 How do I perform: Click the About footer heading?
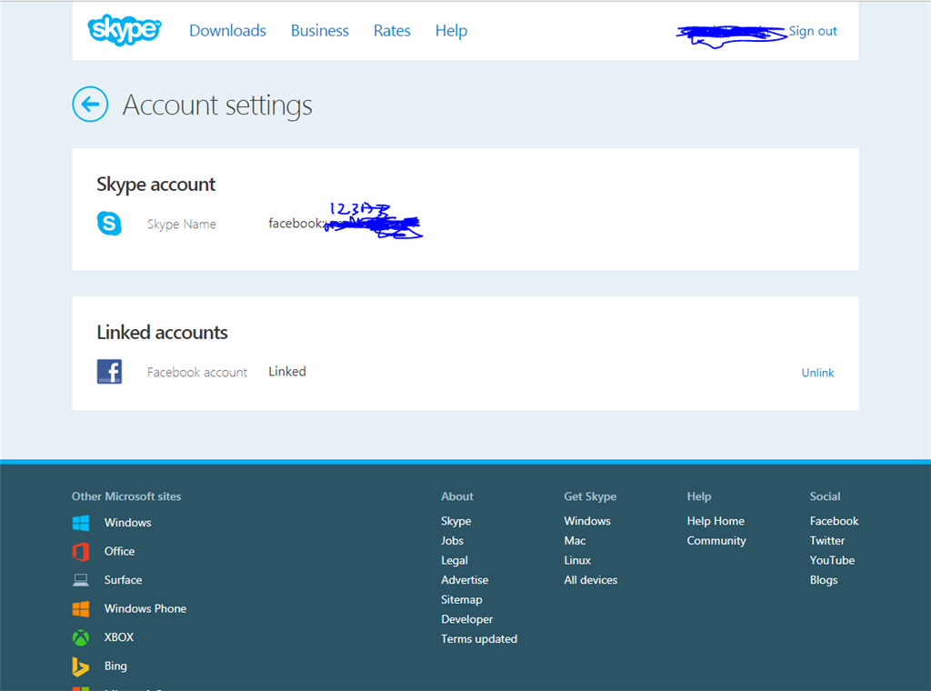[x=457, y=496]
